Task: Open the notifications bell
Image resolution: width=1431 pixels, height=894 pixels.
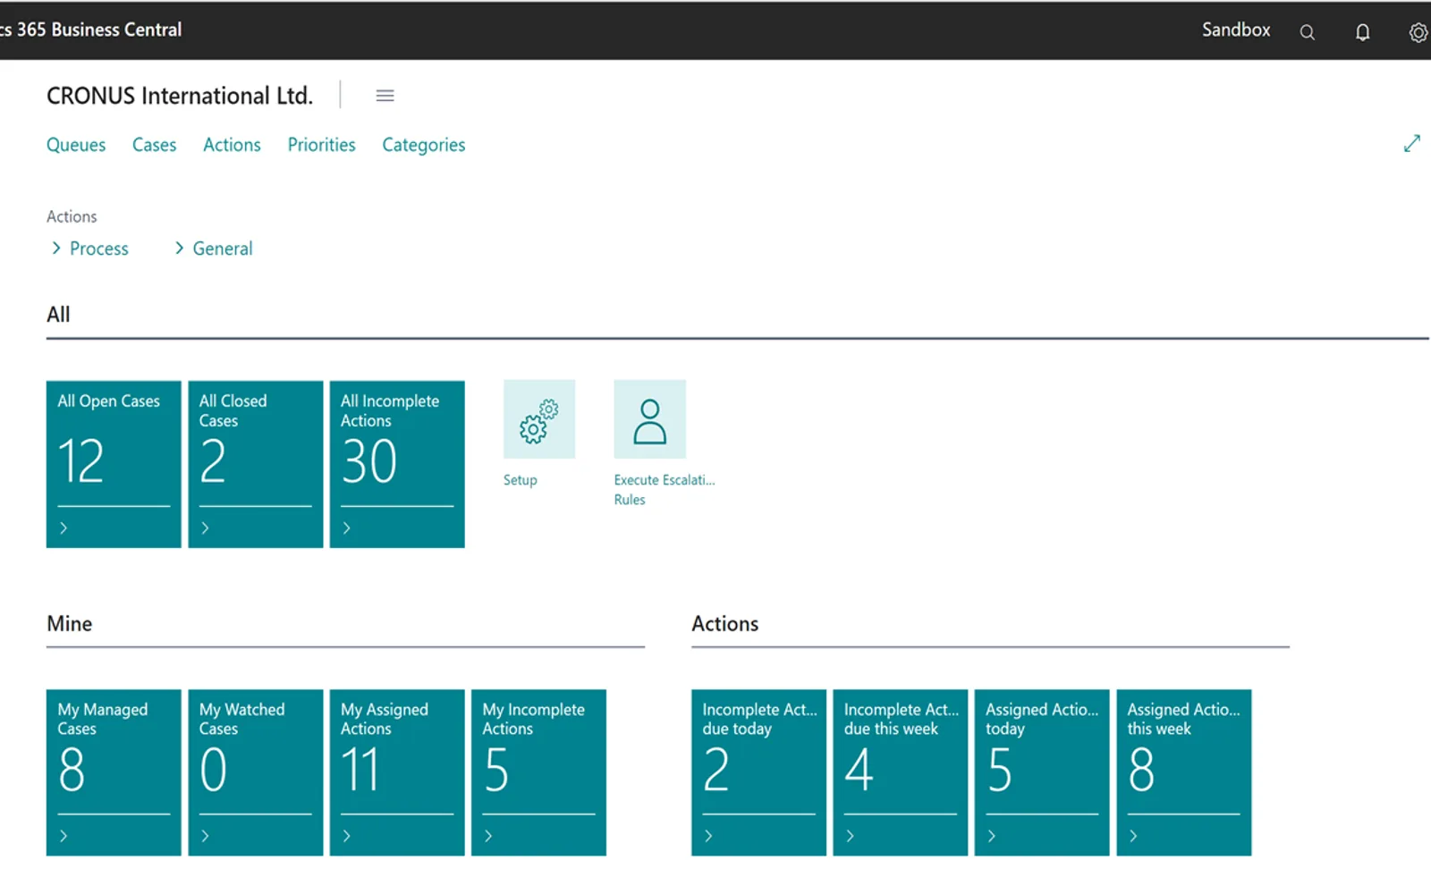Action: 1362,32
